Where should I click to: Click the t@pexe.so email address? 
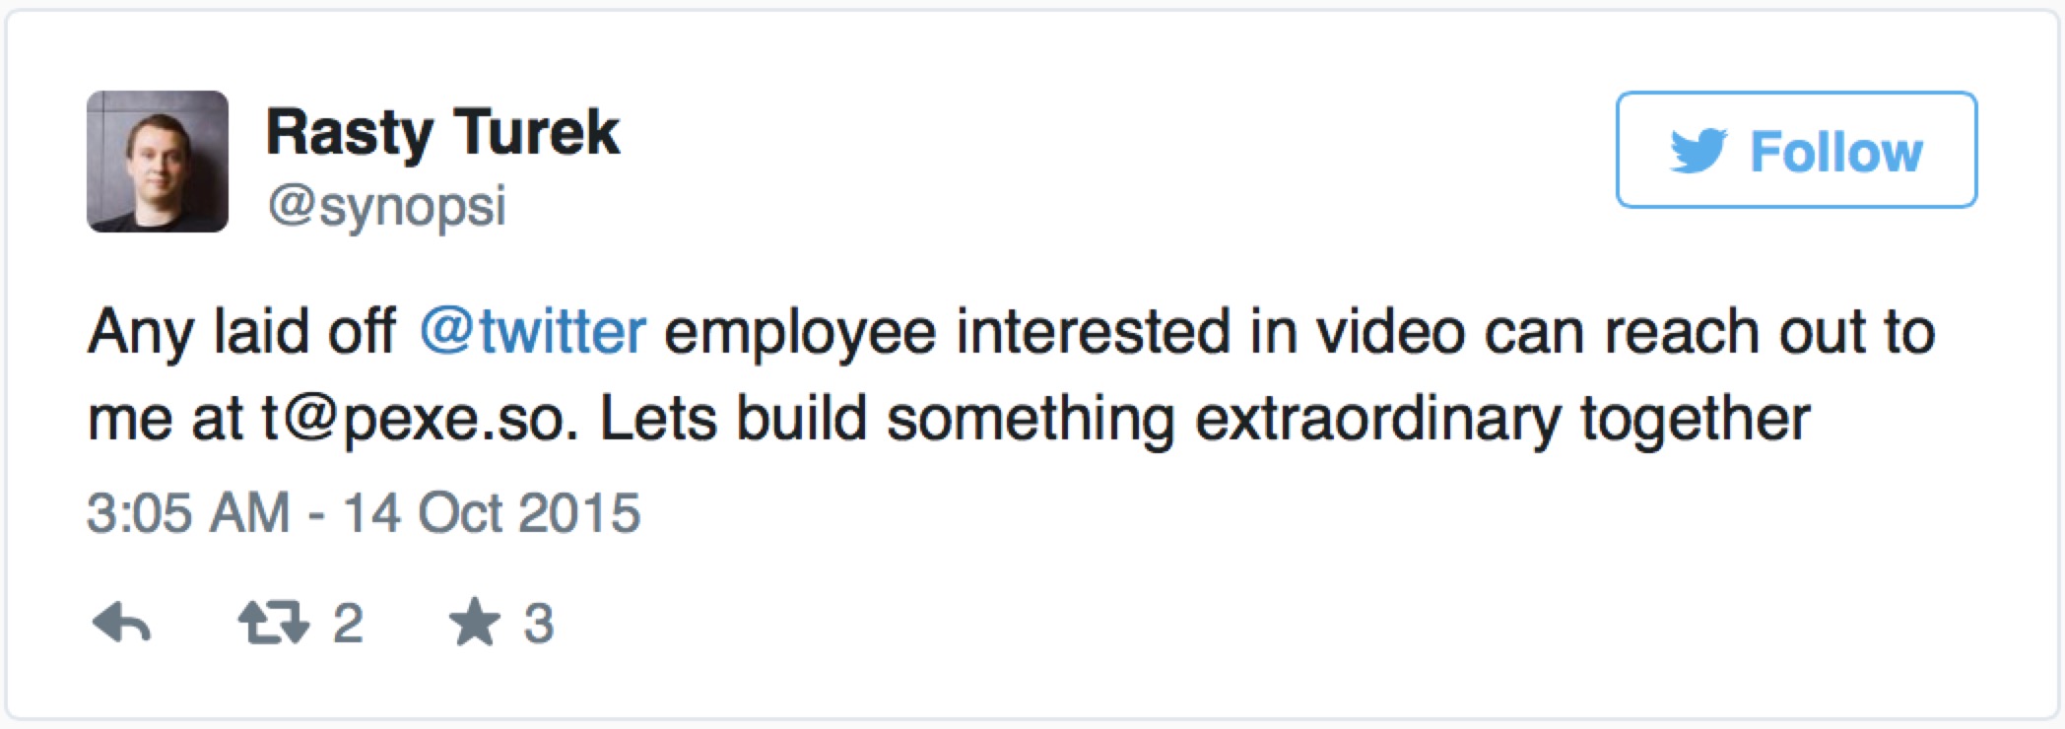(419, 419)
